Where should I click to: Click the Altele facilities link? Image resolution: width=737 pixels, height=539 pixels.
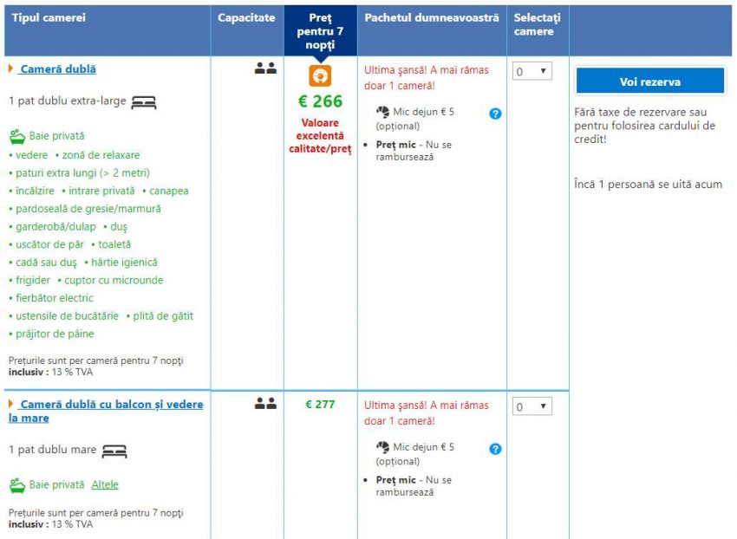click(105, 484)
